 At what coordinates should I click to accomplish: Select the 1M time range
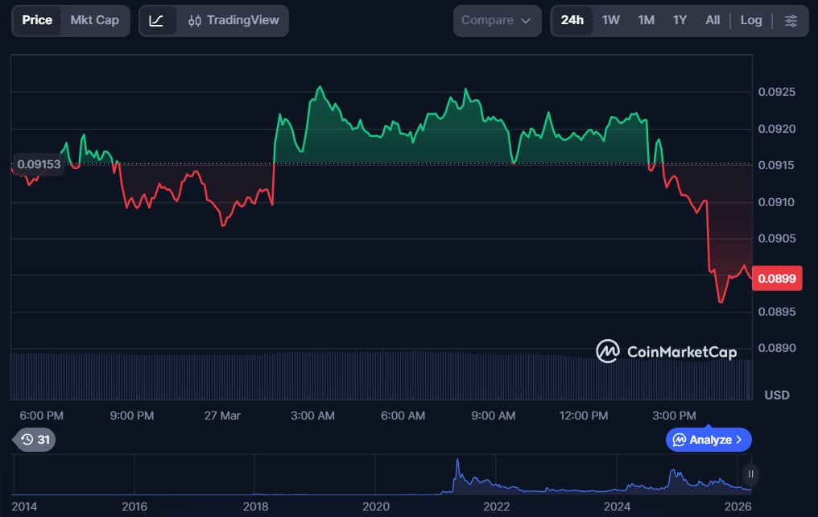point(646,20)
